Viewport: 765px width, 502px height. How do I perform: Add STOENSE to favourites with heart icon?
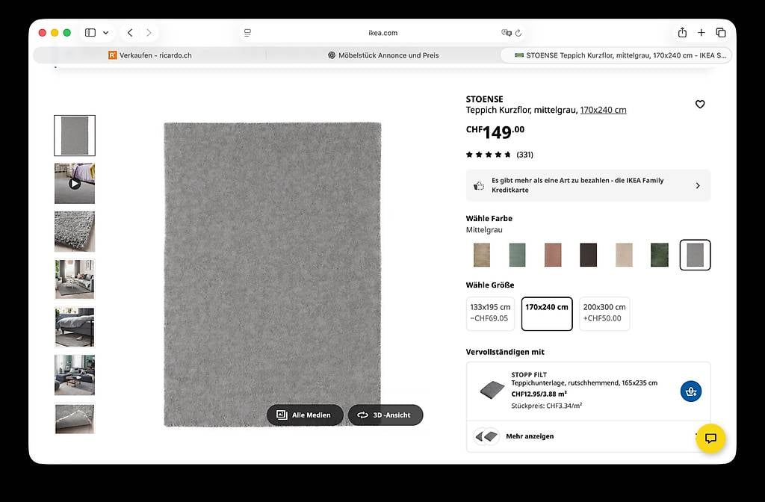point(699,104)
